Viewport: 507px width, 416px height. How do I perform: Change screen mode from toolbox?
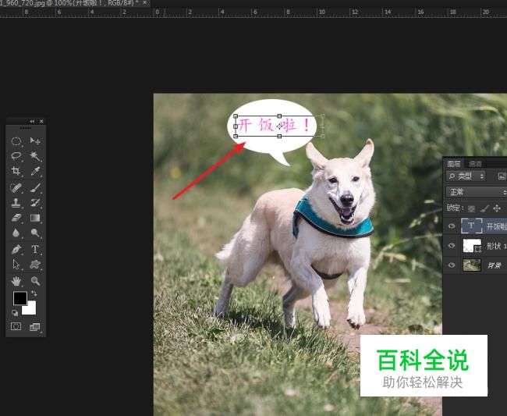[x=34, y=327]
